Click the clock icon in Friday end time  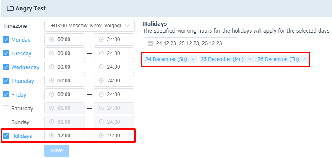(x=101, y=94)
